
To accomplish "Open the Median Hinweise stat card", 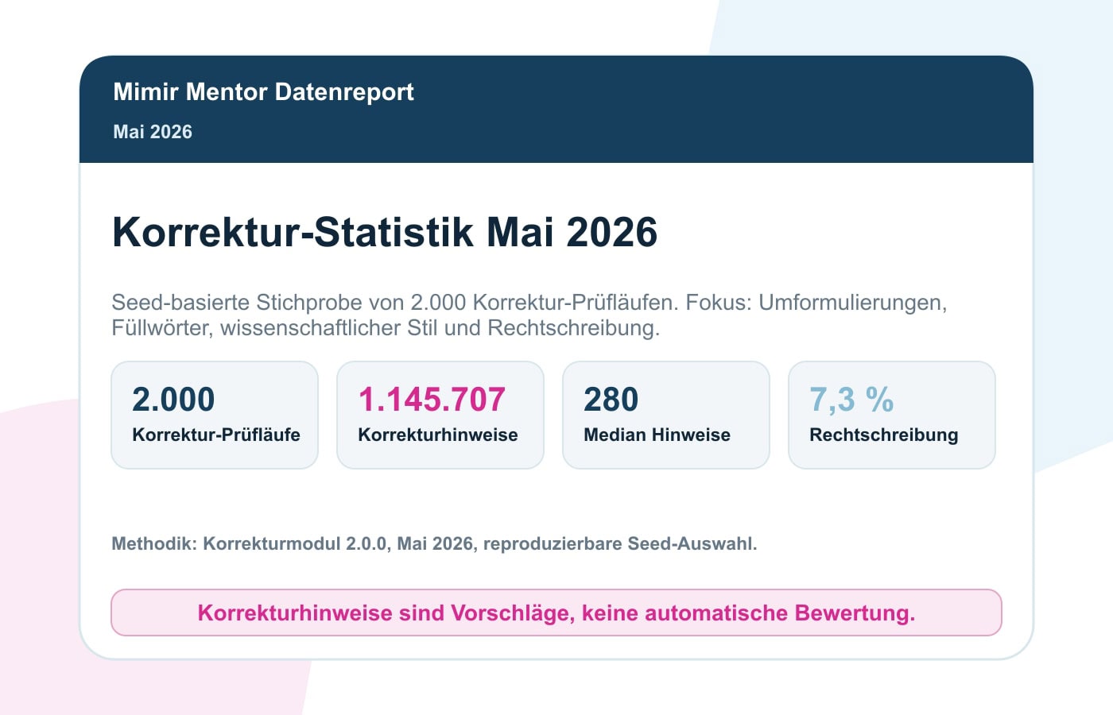I will click(x=666, y=415).
